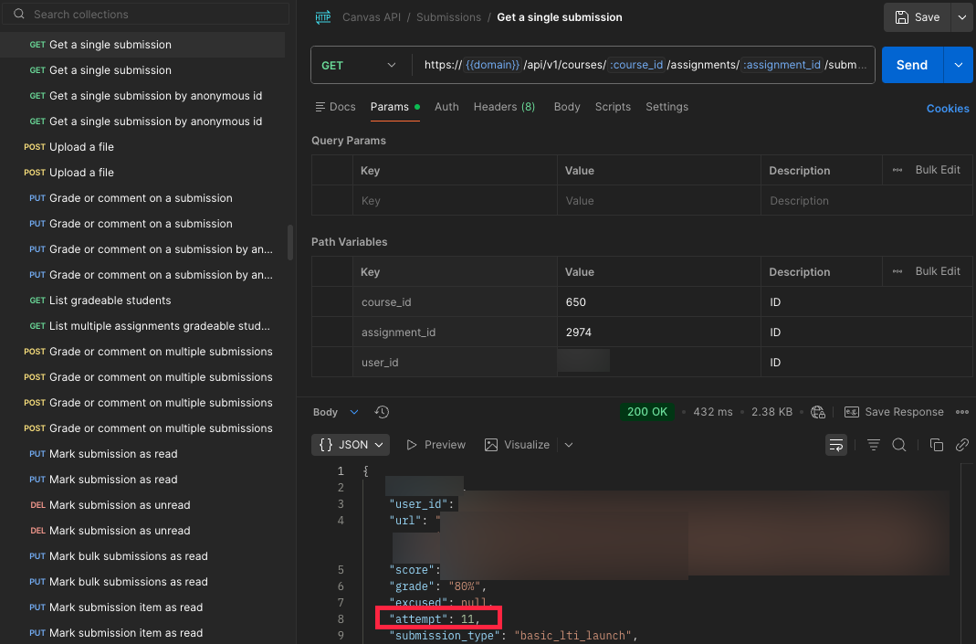Click Canvas API in the breadcrumb
Viewport: 976px width, 644px height.
point(372,17)
